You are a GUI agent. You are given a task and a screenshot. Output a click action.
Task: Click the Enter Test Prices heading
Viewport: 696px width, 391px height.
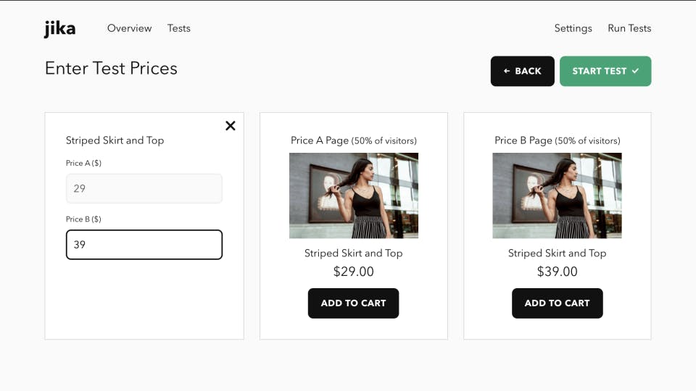pos(111,68)
